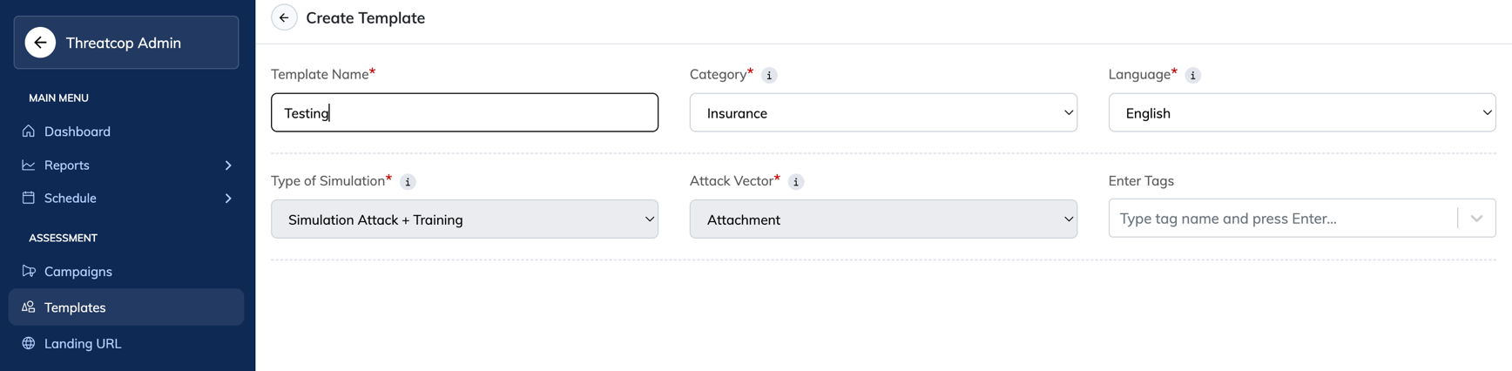Image resolution: width=1512 pixels, height=371 pixels.
Task: Expand the Enter Tags dropdown arrow
Action: click(x=1476, y=219)
